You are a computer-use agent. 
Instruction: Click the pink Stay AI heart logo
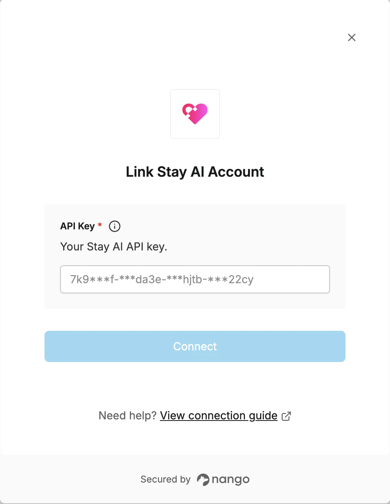(195, 114)
